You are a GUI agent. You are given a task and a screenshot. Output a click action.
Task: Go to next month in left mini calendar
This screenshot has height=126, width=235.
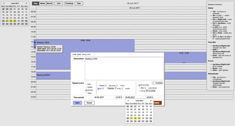27,3
